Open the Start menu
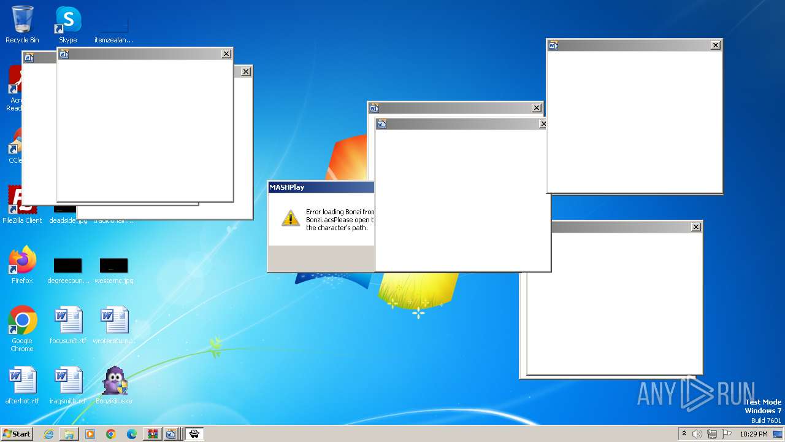 pyautogui.click(x=17, y=434)
